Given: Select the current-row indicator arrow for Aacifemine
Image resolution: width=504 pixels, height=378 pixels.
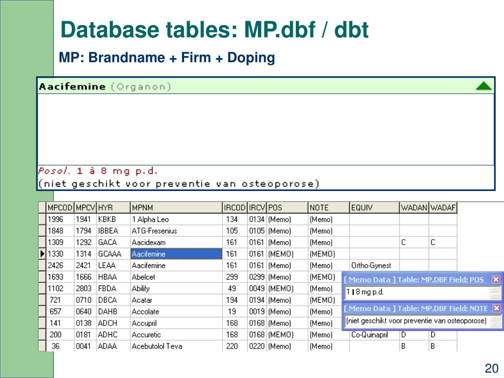Looking at the screenshot, I should (x=42, y=254).
